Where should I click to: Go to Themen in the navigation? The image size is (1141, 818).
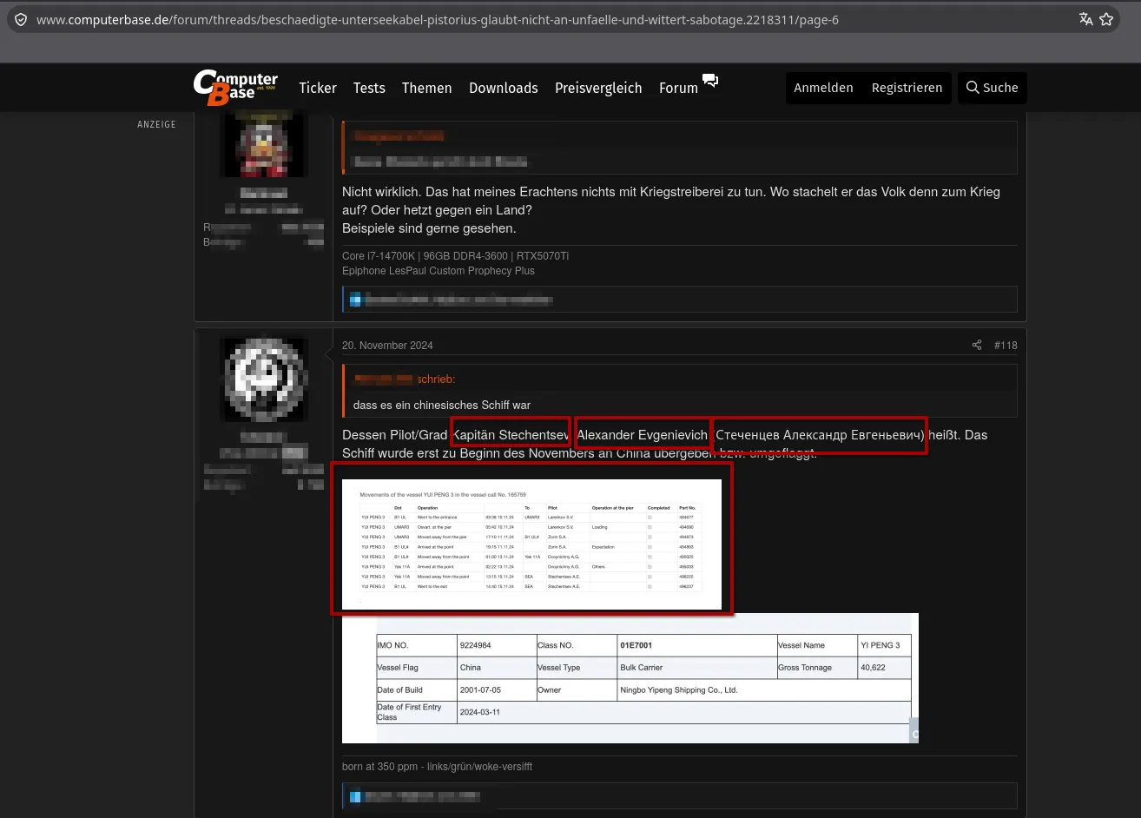426,88
